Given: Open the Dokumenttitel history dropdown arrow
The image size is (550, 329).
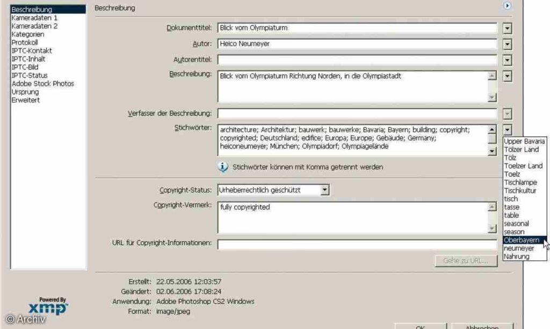Looking at the screenshot, I should click(508, 28).
